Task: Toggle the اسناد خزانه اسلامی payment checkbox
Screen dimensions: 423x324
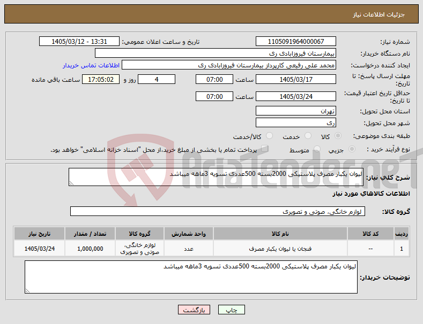Action: (x=265, y=149)
